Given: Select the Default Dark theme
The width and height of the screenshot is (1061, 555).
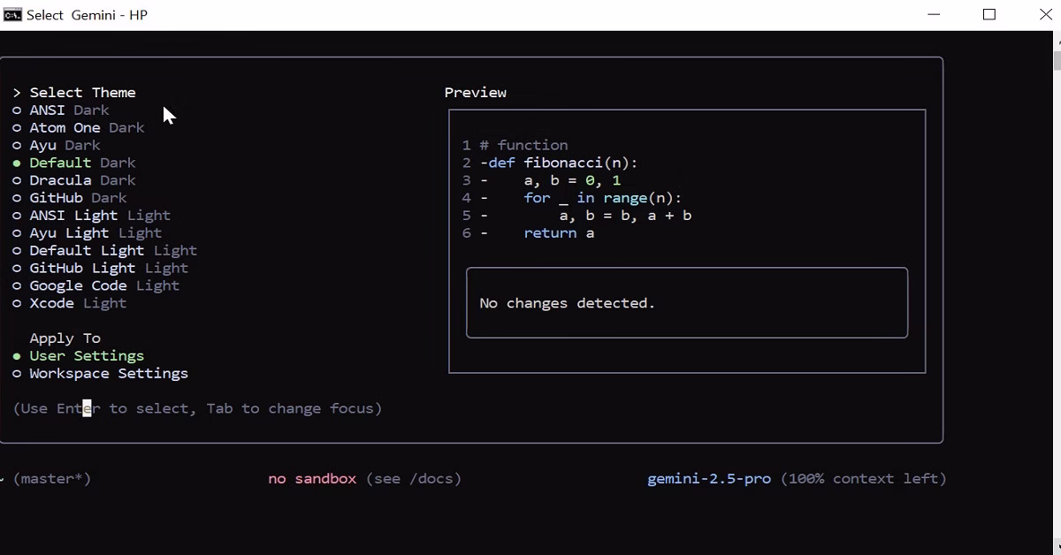Looking at the screenshot, I should click(x=74, y=163).
